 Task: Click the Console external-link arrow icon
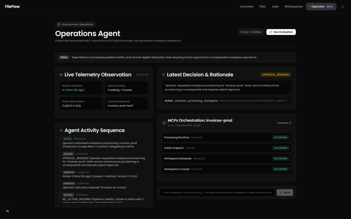point(290,123)
